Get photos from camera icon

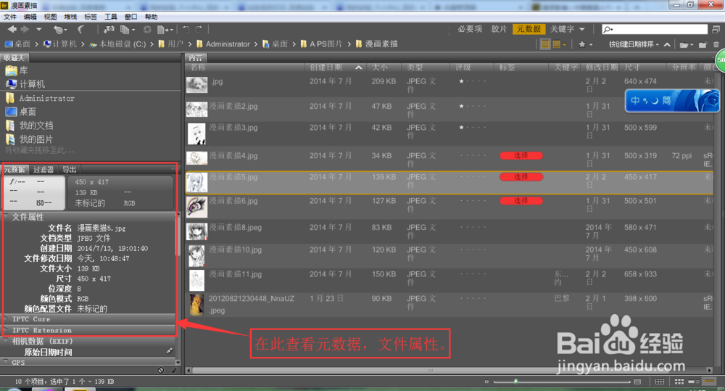109,30
